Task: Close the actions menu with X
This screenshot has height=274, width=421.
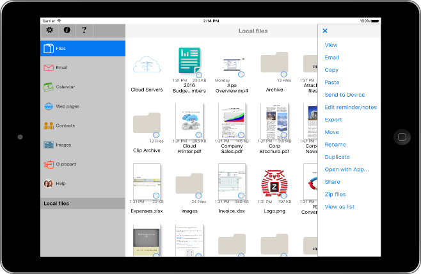Action: point(325,31)
